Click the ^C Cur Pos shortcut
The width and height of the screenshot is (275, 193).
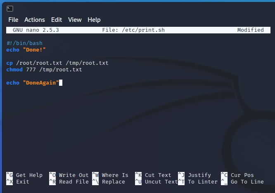[237, 175]
